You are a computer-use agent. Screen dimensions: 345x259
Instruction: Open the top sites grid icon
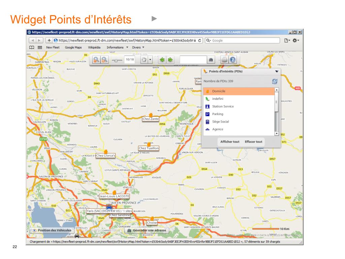pyautogui.click(x=40, y=47)
